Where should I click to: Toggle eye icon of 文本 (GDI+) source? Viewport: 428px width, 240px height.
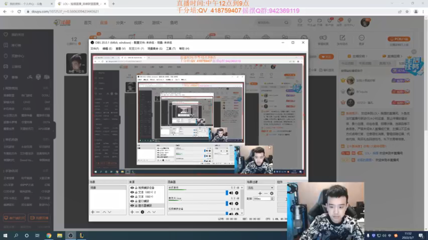[x=132, y=196]
